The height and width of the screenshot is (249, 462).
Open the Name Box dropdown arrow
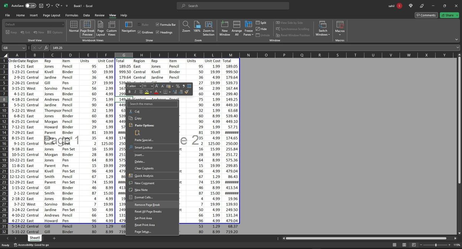coord(24,48)
